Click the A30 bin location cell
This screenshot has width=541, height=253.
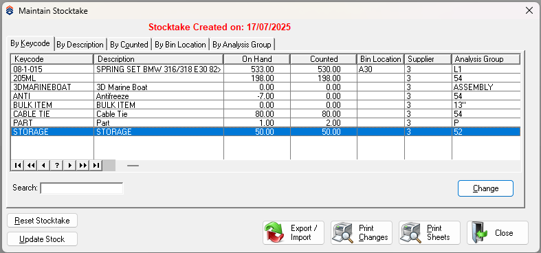coord(381,69)
